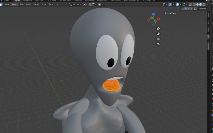Select solid viewport shading mode

click(x=197, y=5)
